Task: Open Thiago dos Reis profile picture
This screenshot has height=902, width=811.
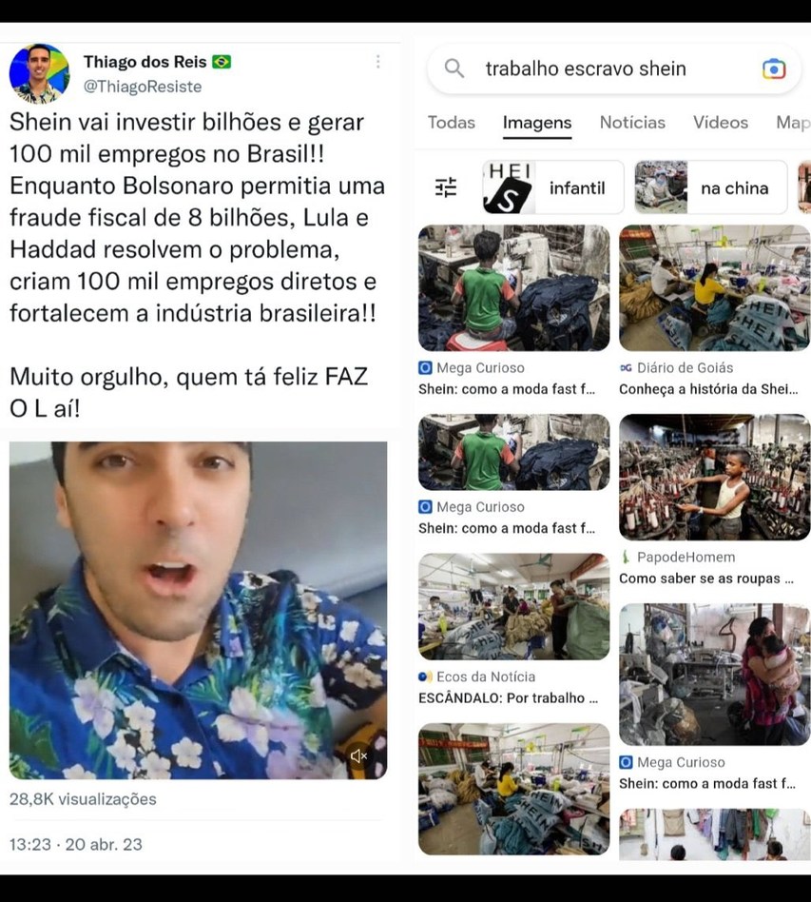Action: (x=39, y=73)
